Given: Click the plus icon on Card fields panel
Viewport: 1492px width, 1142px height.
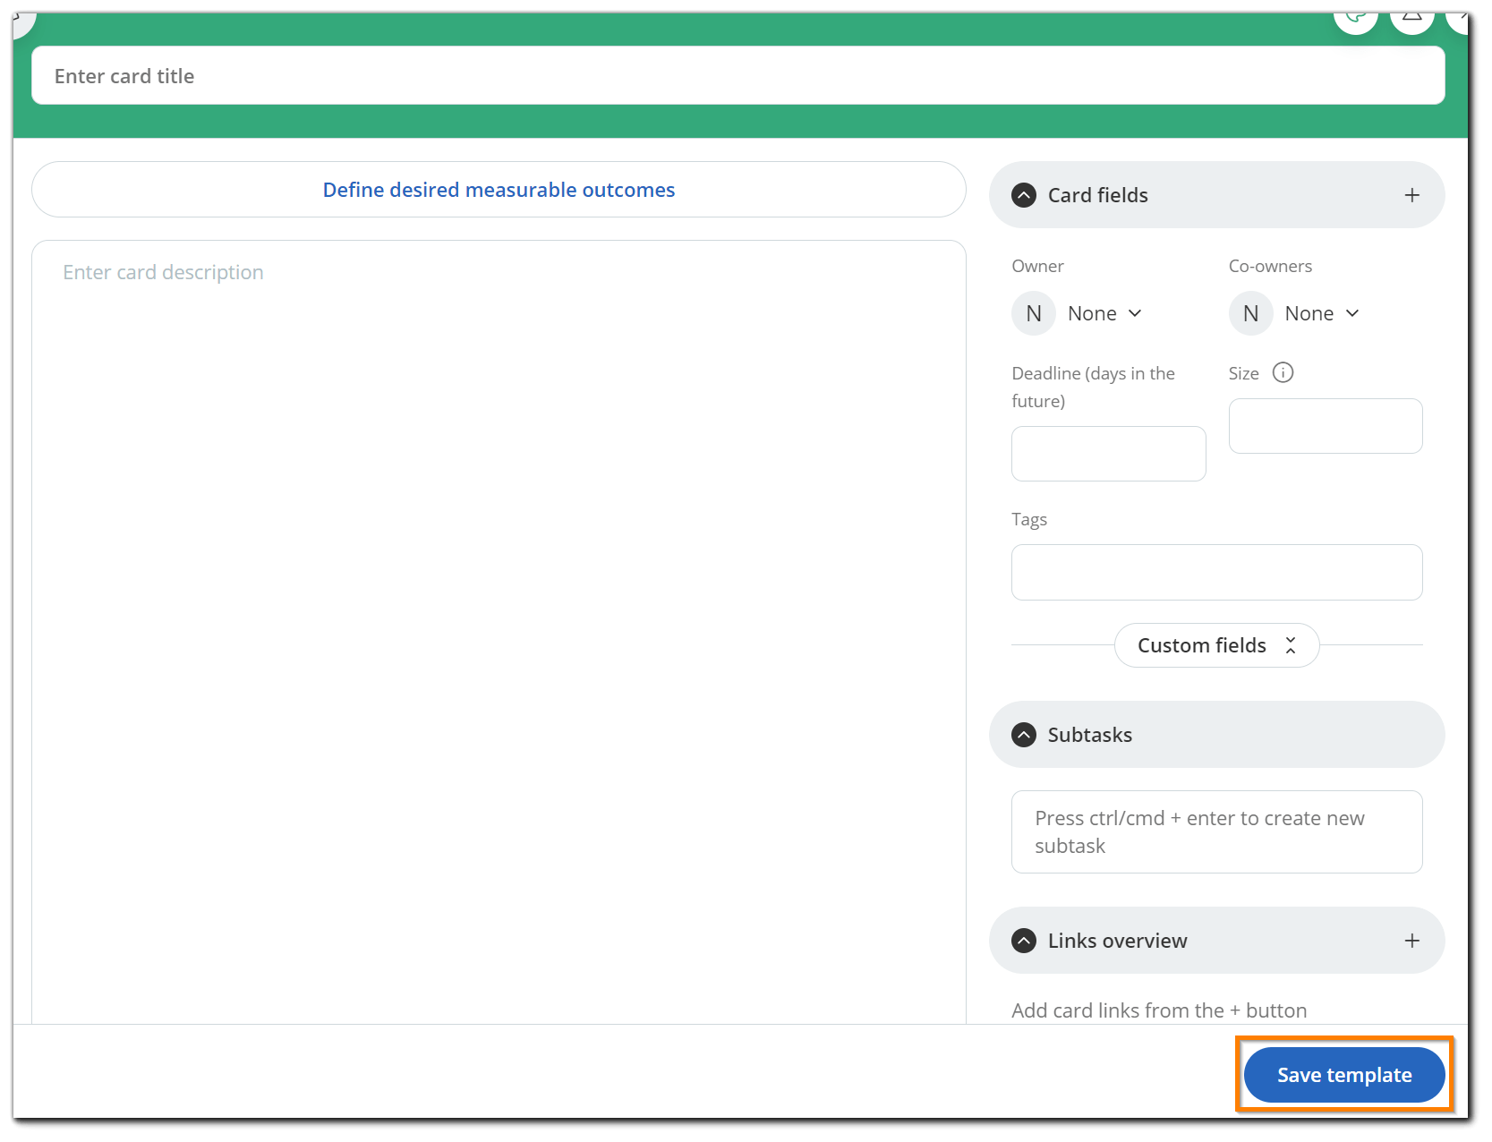Looking at the screenshot, I should (1412, 194).
